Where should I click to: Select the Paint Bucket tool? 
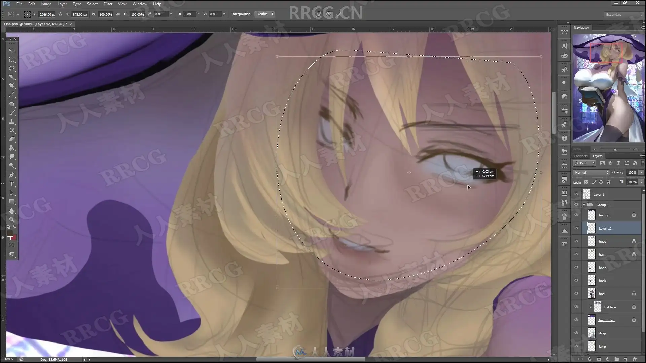pyautogui.click(x=12, y=148)
